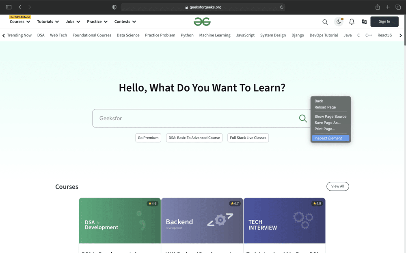The height and width of the screenshot is (253, 406).
Task: Open Django topic link
Action: (298, 35)
